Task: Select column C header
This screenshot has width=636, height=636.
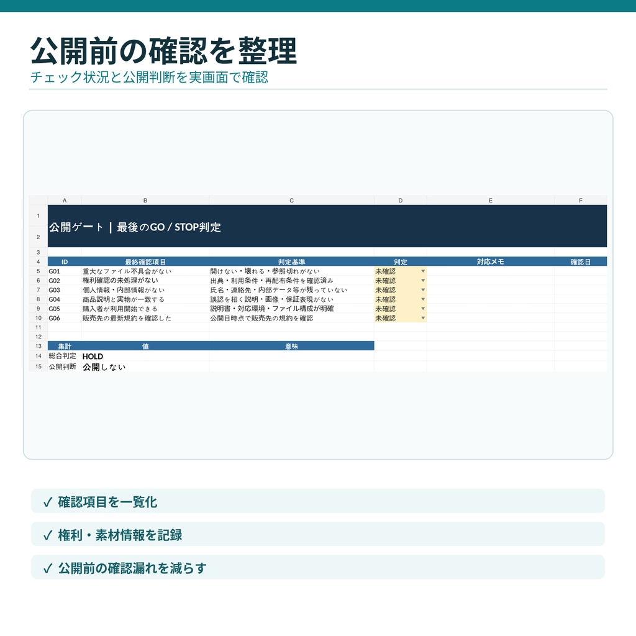Action: [x=291, y=201]
